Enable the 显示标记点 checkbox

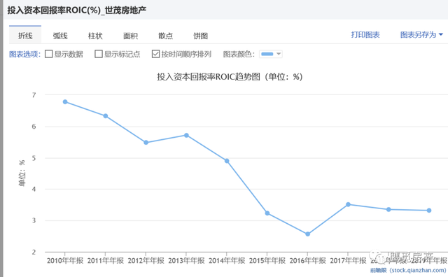coord(99,54)
